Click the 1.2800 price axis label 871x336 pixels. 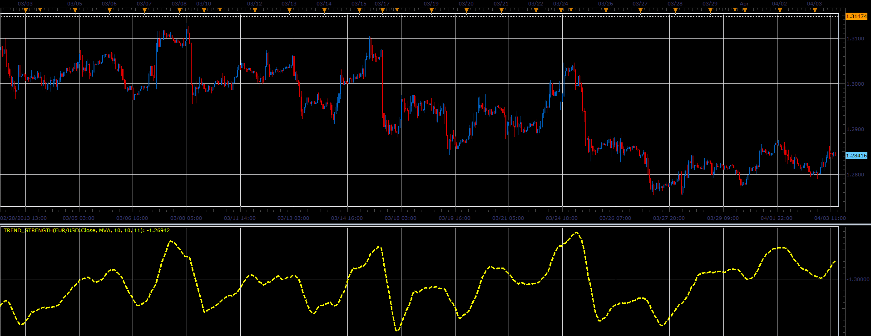[855, 175]
